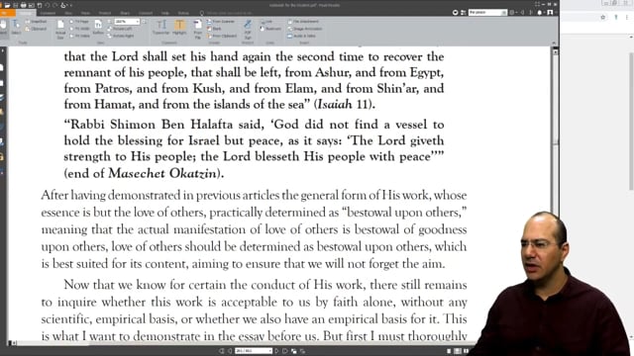Switch to the Comment ribbon tab
634x356 pixels.
click(48, 13)
